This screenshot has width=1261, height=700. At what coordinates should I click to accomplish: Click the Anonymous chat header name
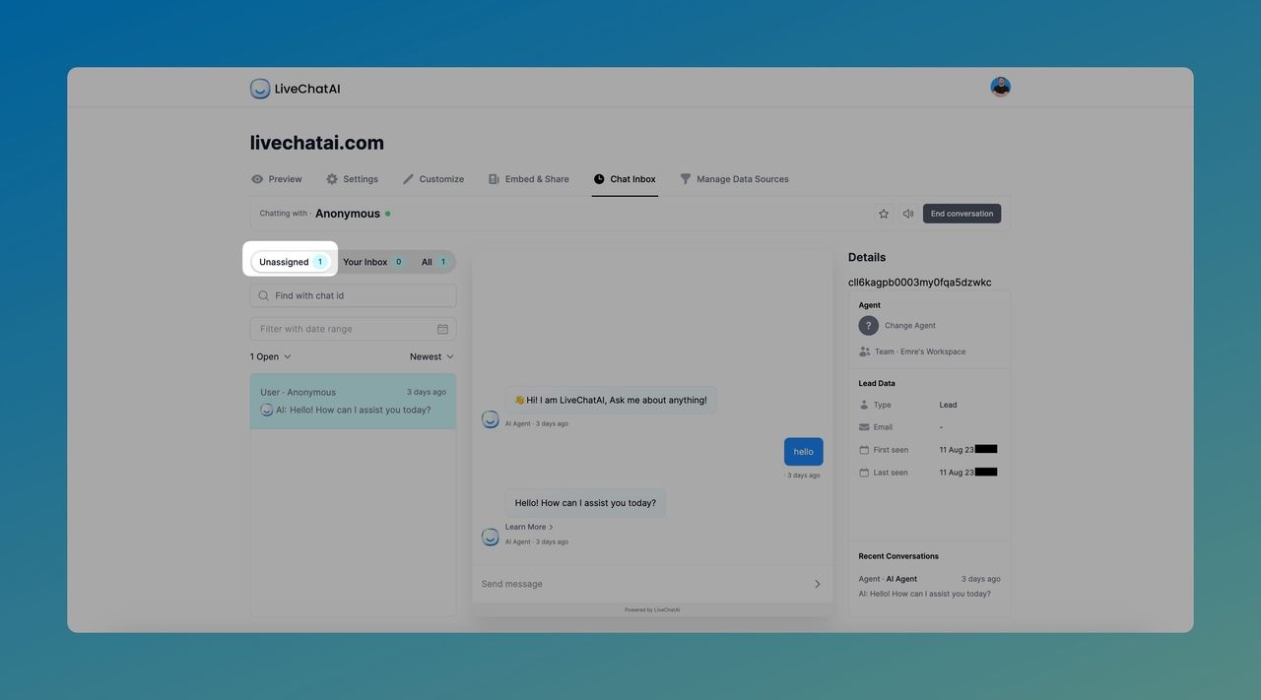348,214
